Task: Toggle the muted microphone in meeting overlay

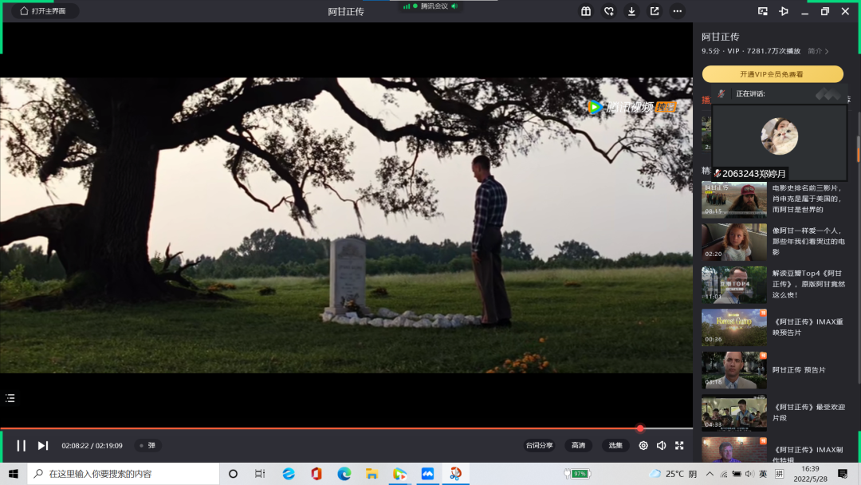Action: pyautogui.click(x=717, y=173)
